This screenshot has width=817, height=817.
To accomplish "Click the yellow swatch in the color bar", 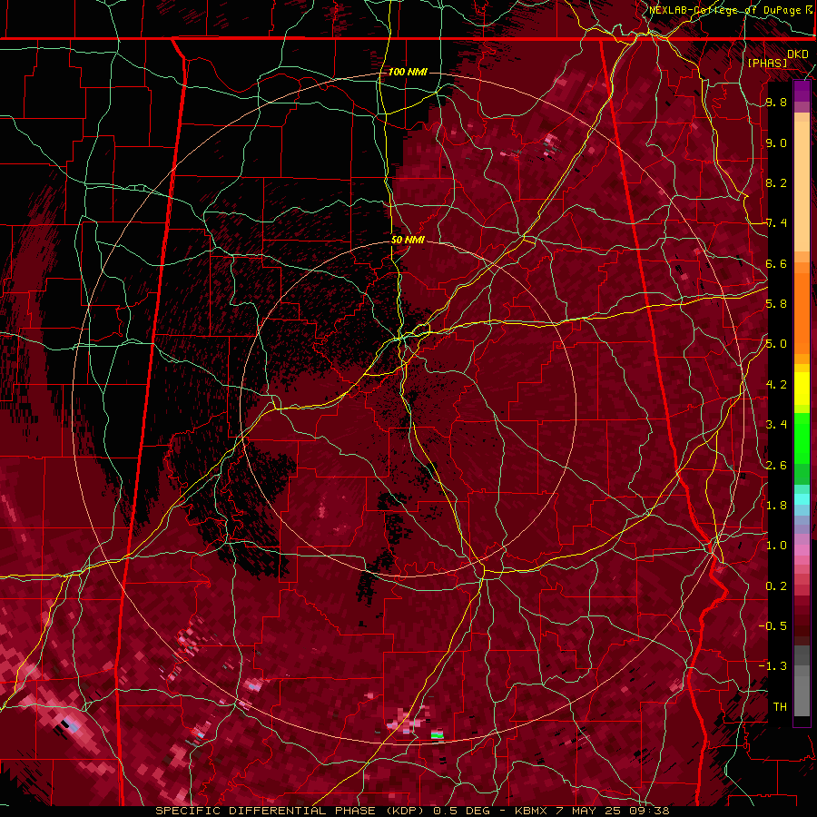I will point(802,389).
